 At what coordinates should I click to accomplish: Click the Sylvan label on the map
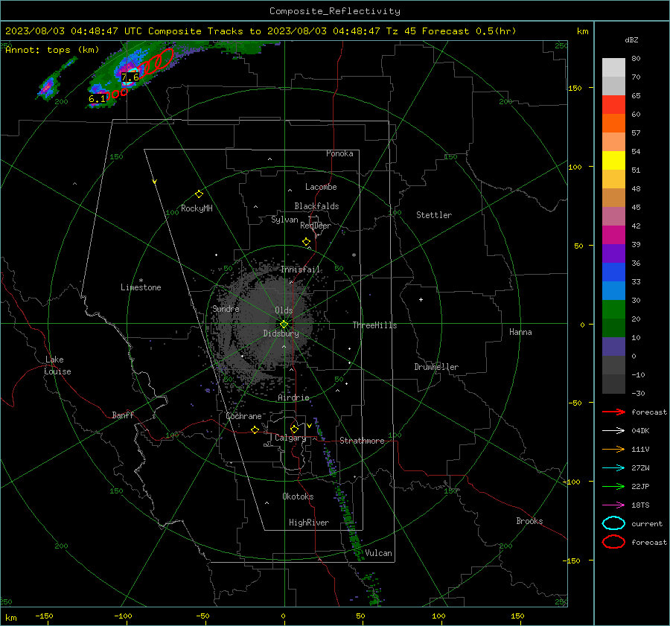point(284,220)
